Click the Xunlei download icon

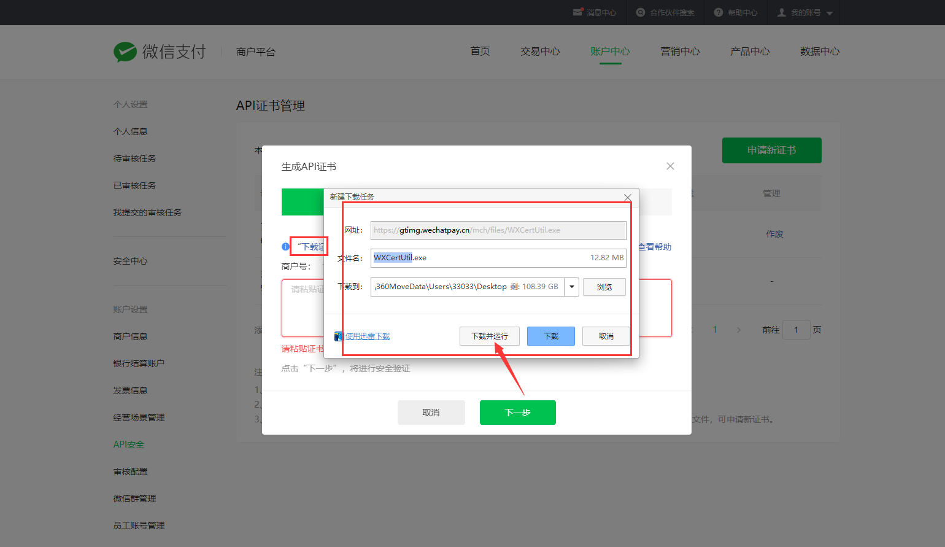point(339,336)
